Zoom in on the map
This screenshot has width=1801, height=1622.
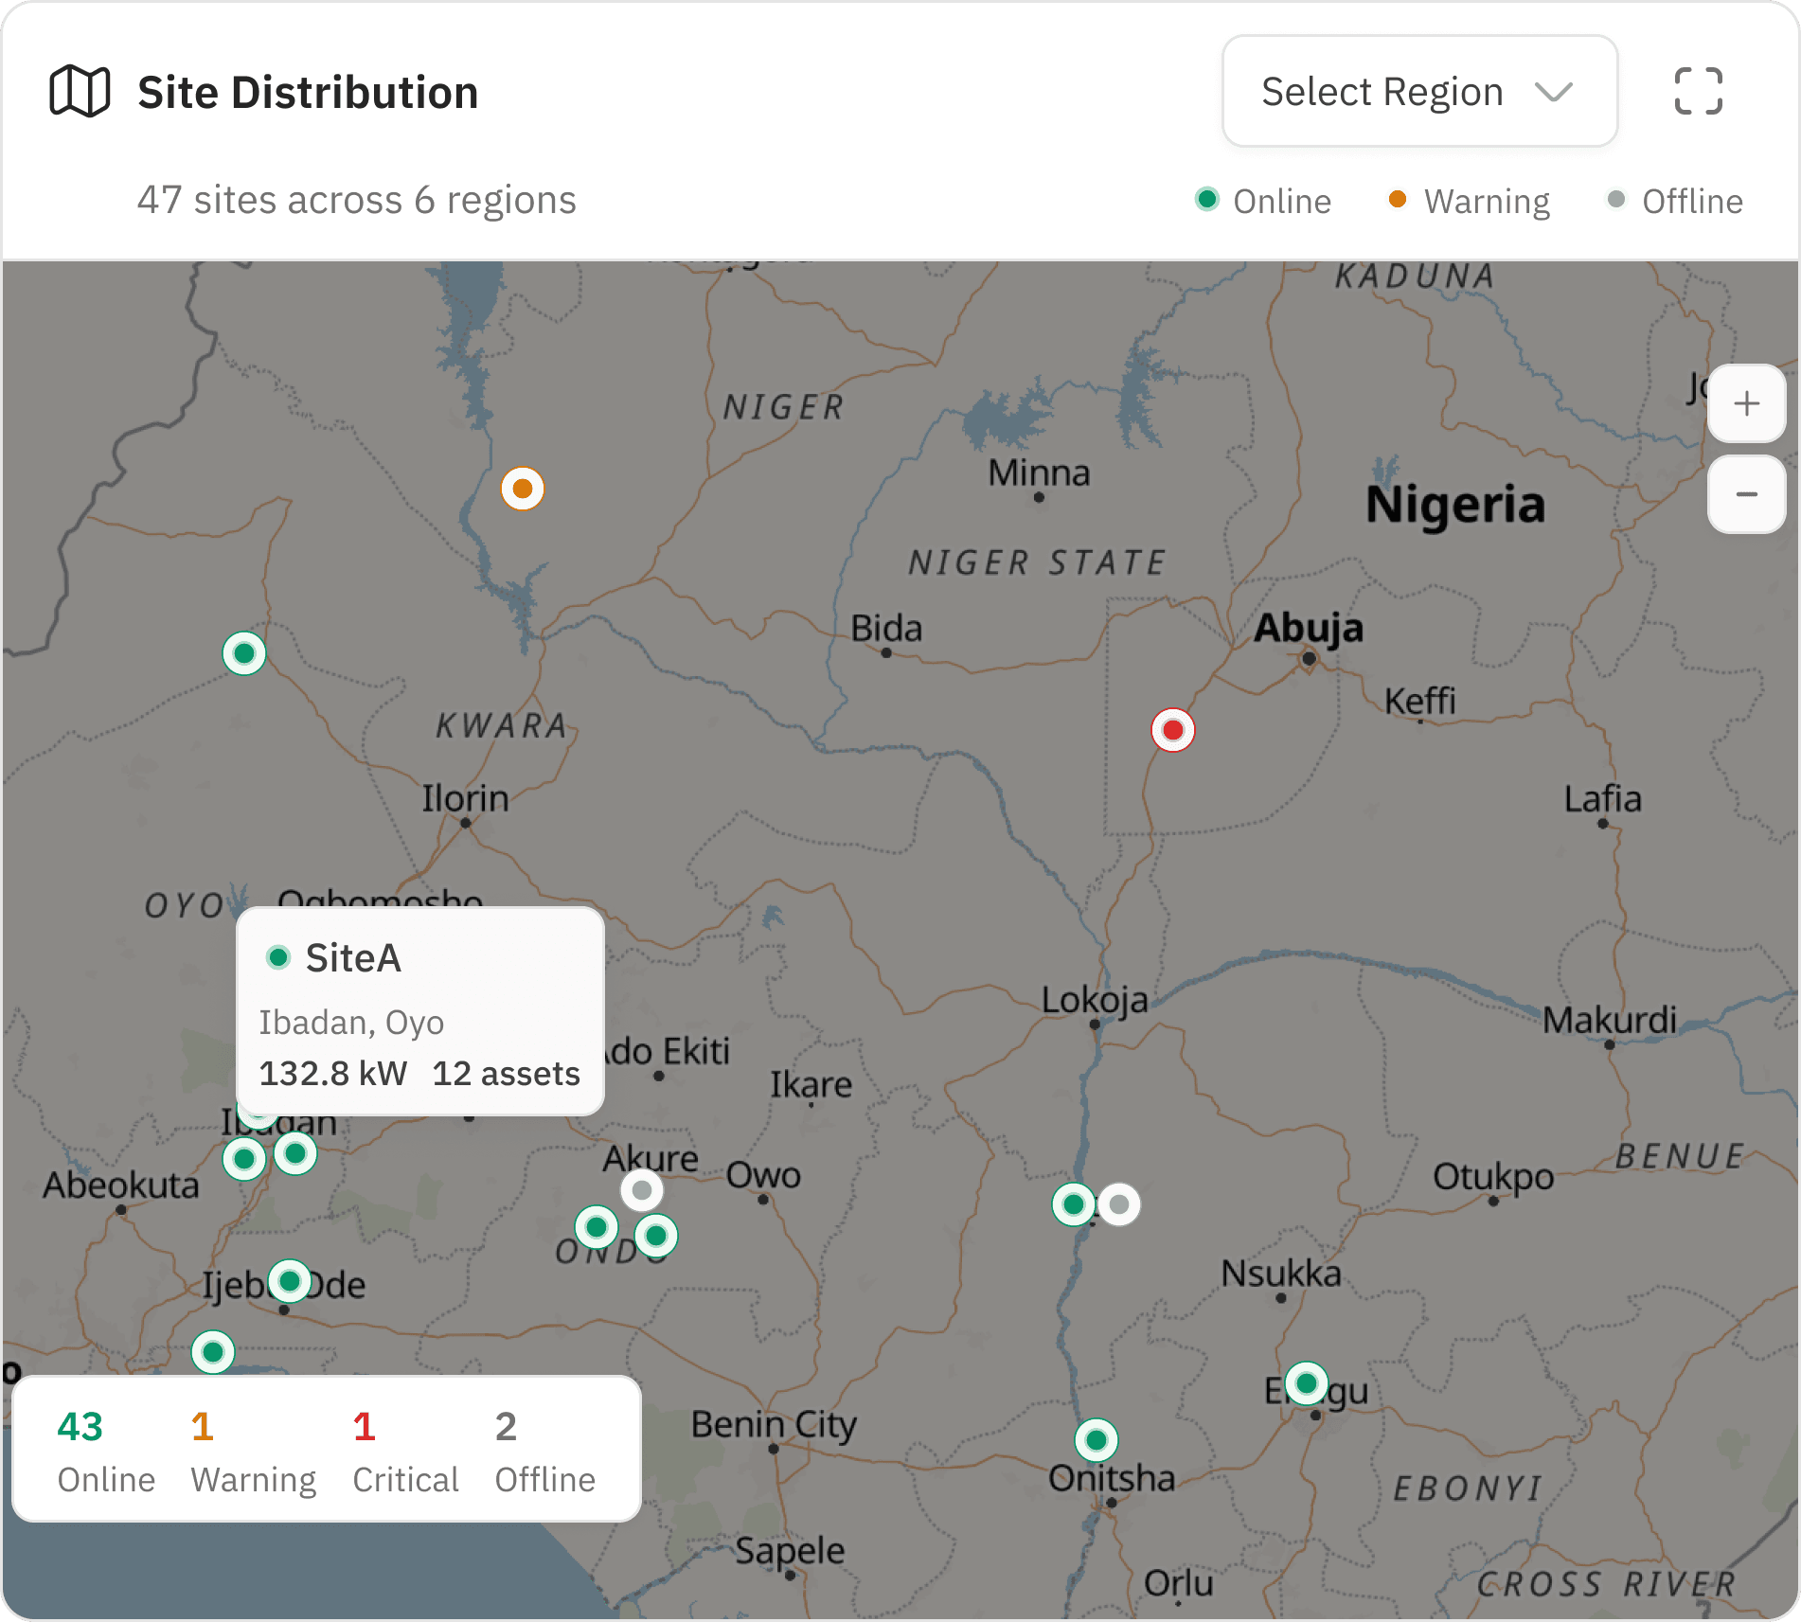[1746, 403]
